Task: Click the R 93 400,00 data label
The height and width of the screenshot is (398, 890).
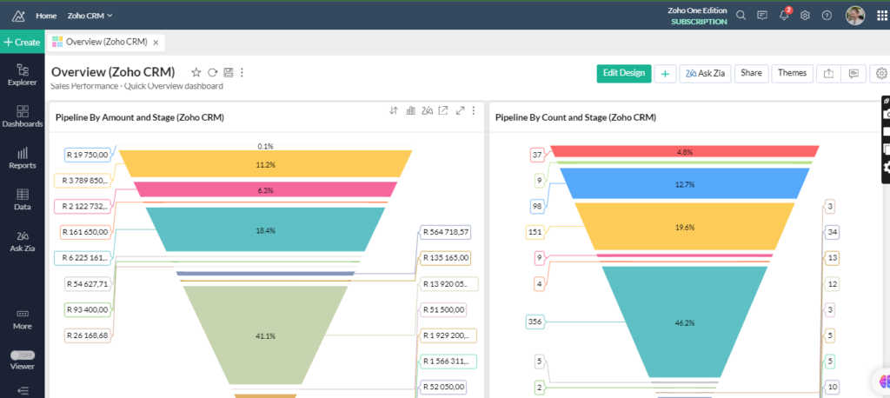Action: point(88,309)
